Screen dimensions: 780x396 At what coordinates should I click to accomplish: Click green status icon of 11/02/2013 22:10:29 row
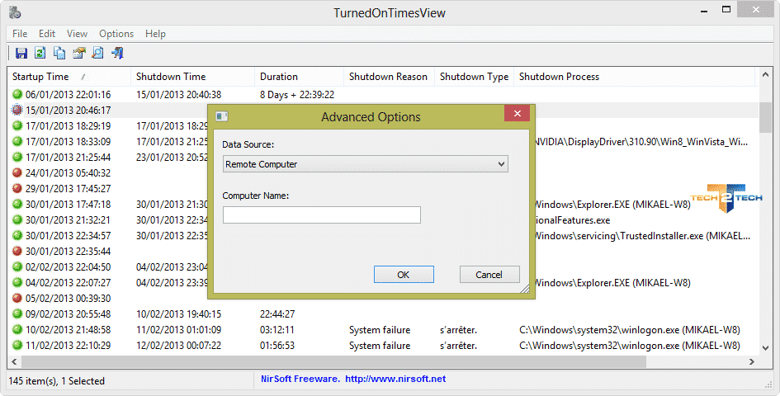coord(17,345)
